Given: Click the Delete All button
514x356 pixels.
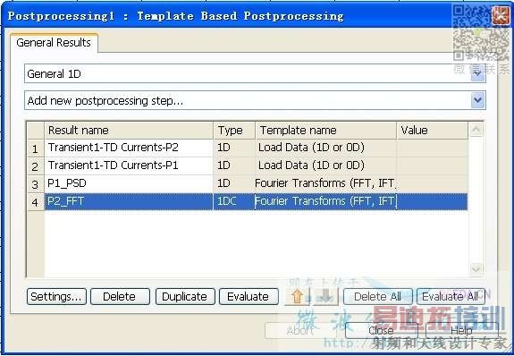Looking at the screenshot, I should click(377, 297).
